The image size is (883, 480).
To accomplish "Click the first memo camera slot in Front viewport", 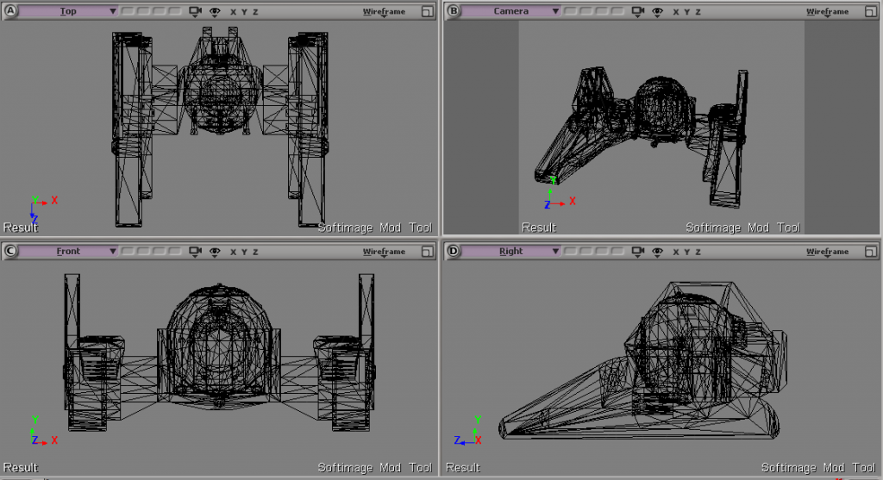I will tap(128, 252).
